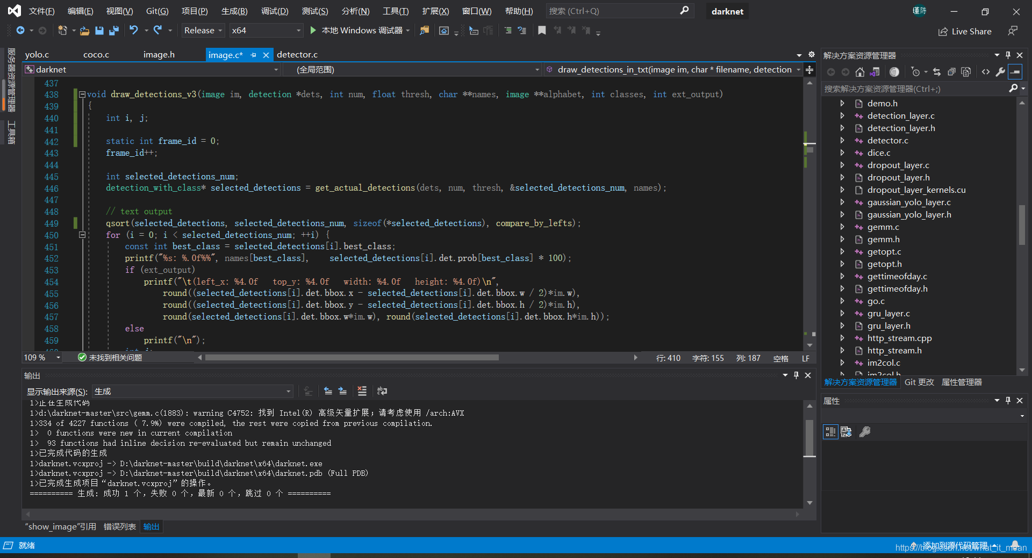Switch to the yolo.c editor tab
Viewport: 1032px width, 558px height.
[37, 55]
